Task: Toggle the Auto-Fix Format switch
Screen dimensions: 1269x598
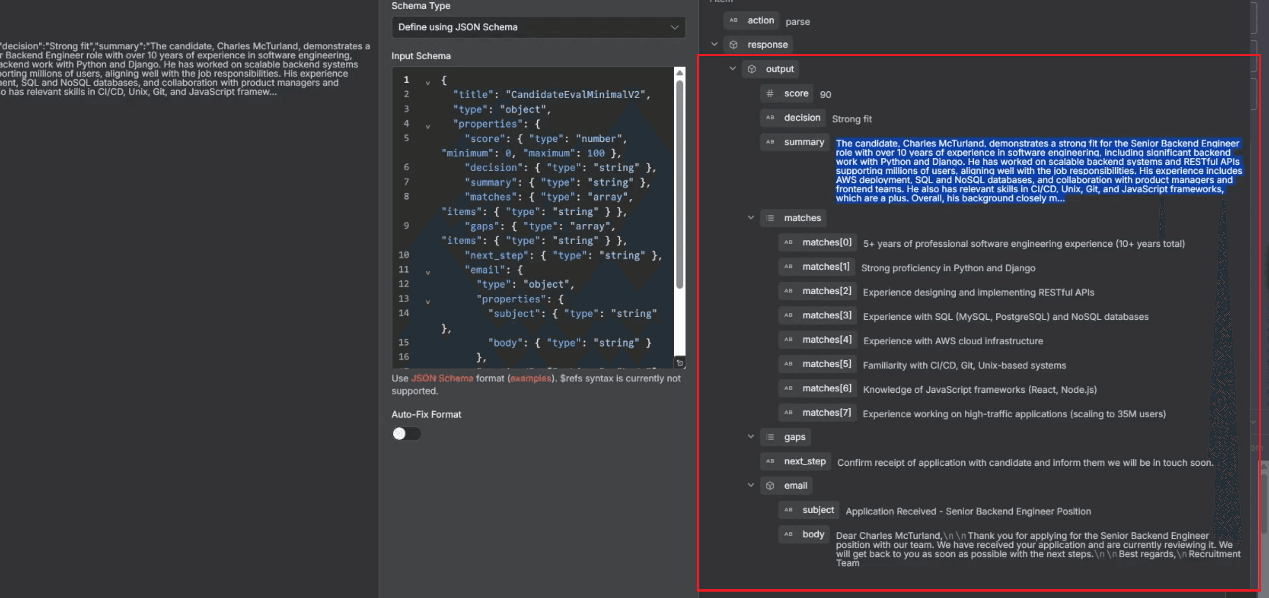Action: point(407,433)
